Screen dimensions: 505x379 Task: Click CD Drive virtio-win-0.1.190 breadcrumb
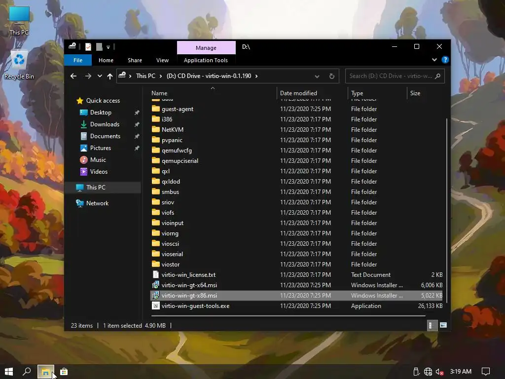209,76
